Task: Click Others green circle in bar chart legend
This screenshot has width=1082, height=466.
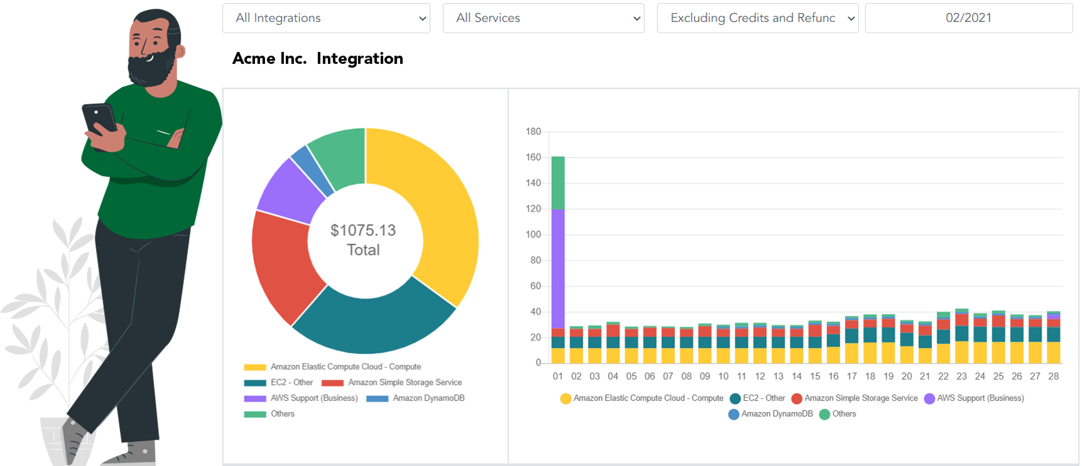Action: (x=825, y=414)
